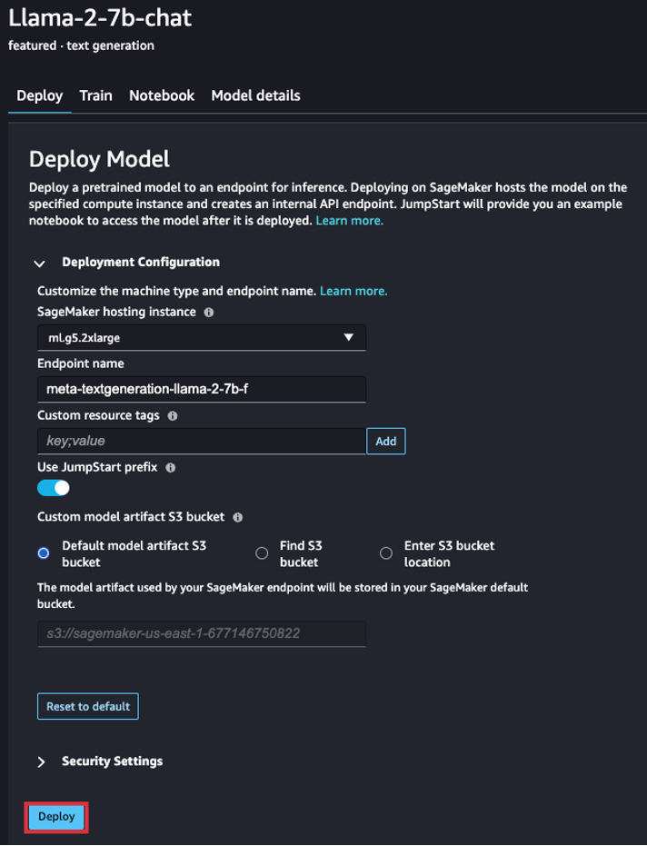This screenshot has width=647, height=846.
Task: Click the Custom model artifact S3 bucket label
Action: coord(131,517)
